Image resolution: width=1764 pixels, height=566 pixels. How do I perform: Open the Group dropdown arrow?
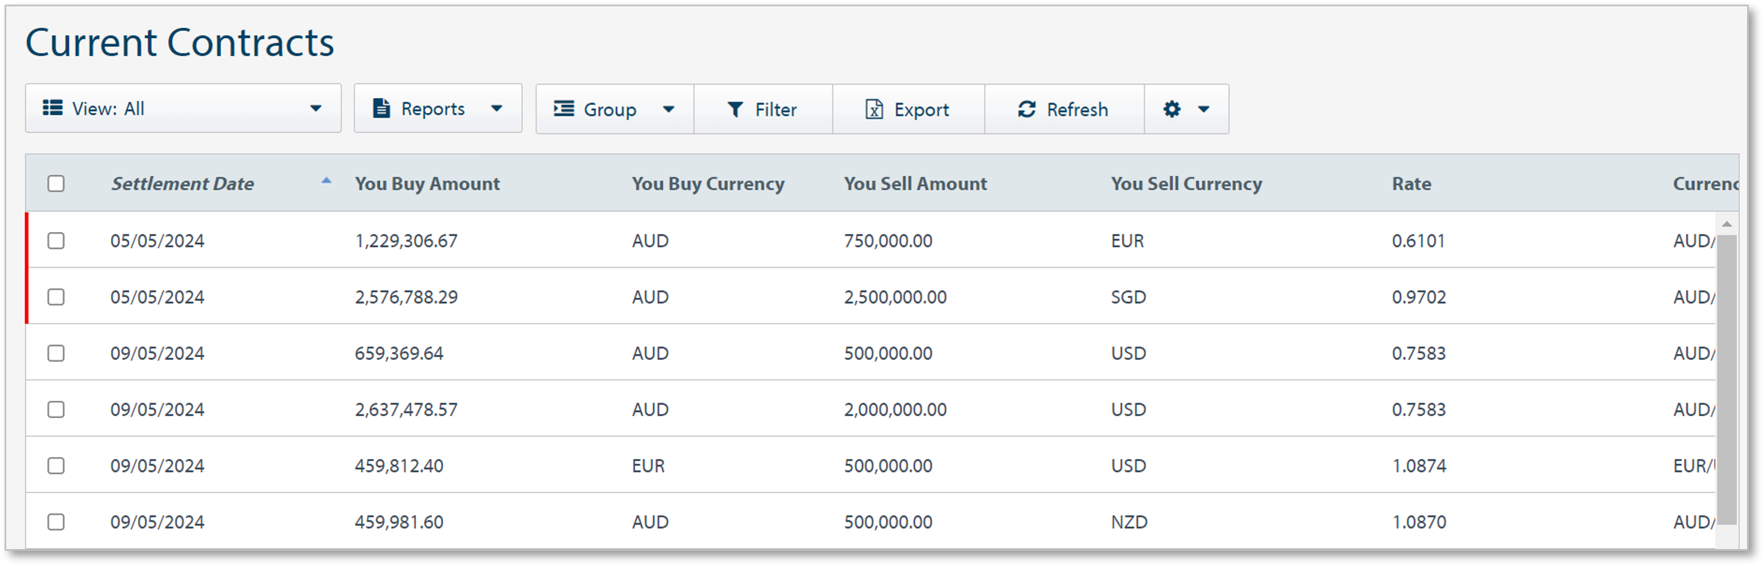tap(669, 109)
